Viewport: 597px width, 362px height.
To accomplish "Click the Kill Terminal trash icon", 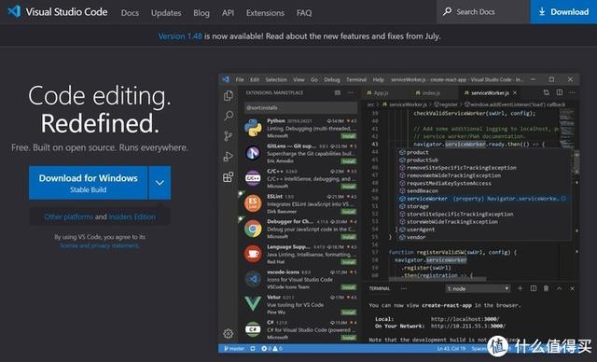I will point(547,288).
